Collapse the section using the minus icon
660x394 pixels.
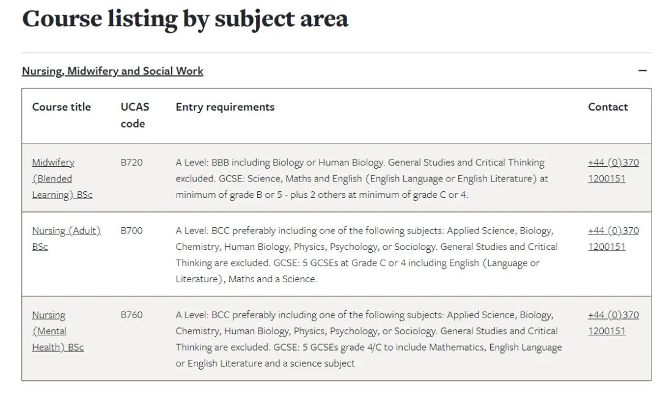pyautogui.click(x=642, y=71)
